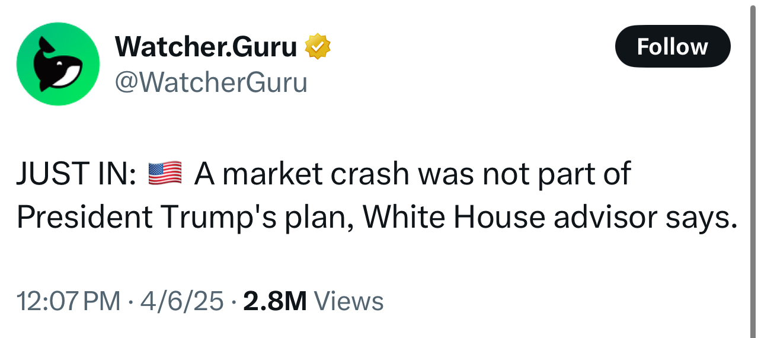This screenshot has height=338, width=761.
Task: View the 2.8M view count
Action: point(274,301)
